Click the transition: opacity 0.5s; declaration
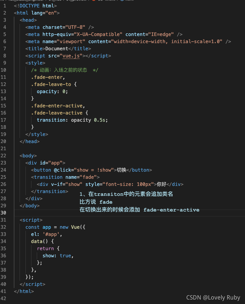This screenshot has height=304, width=245. point(72,120)
